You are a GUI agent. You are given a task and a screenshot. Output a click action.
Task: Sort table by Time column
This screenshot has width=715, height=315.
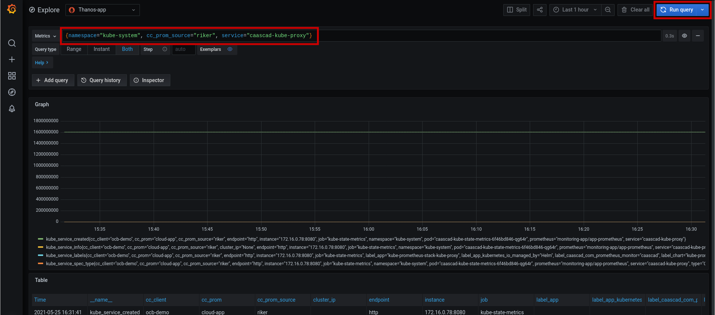40,300
